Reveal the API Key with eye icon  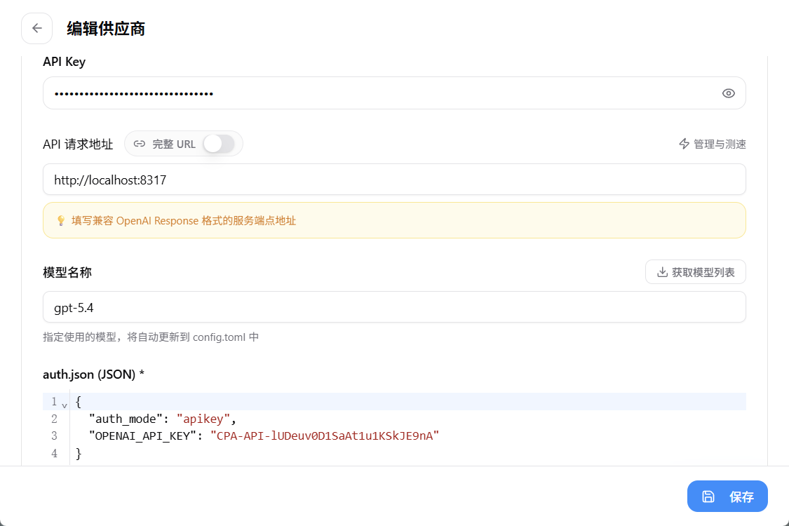(728, 93)
